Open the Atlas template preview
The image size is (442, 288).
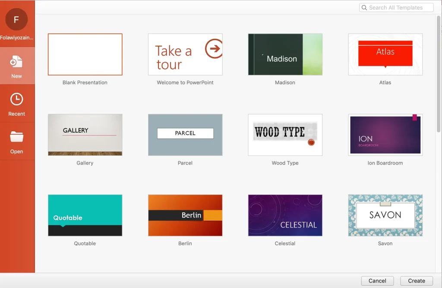click(385, 54)
